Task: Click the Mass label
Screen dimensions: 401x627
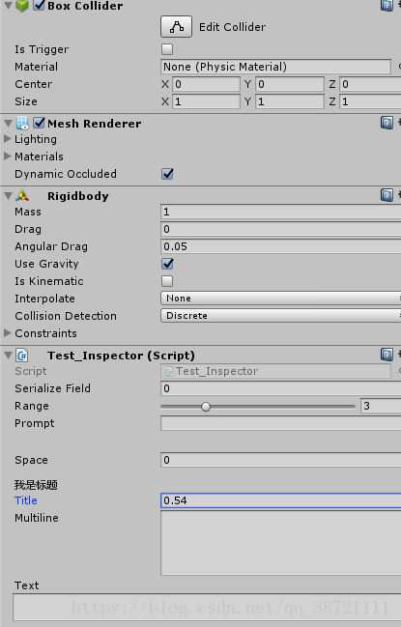Action: (x=28, y=212)
